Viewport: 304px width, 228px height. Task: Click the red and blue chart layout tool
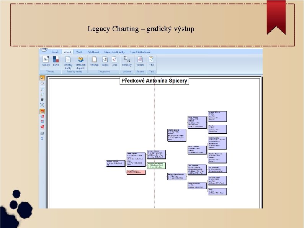42,122
